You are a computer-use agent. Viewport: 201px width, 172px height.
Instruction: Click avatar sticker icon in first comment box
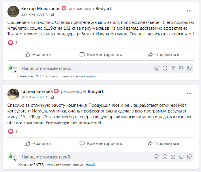[x=157, y=68]
